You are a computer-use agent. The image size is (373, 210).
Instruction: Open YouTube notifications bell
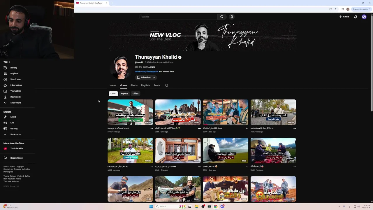pos(356,17)
